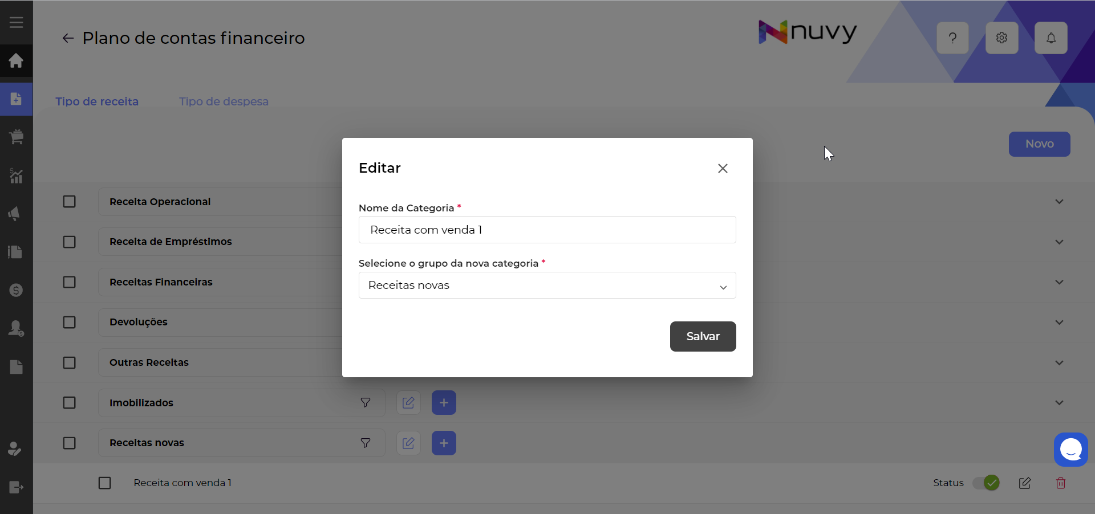Type in the Nome da Categoria field

coord(547,230)
